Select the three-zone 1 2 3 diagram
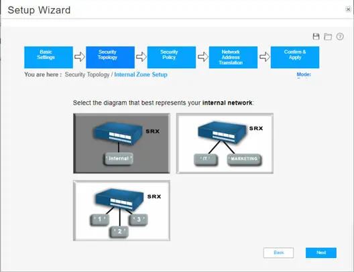This screenshot has width=354, height=272. [x=121, y=210]
